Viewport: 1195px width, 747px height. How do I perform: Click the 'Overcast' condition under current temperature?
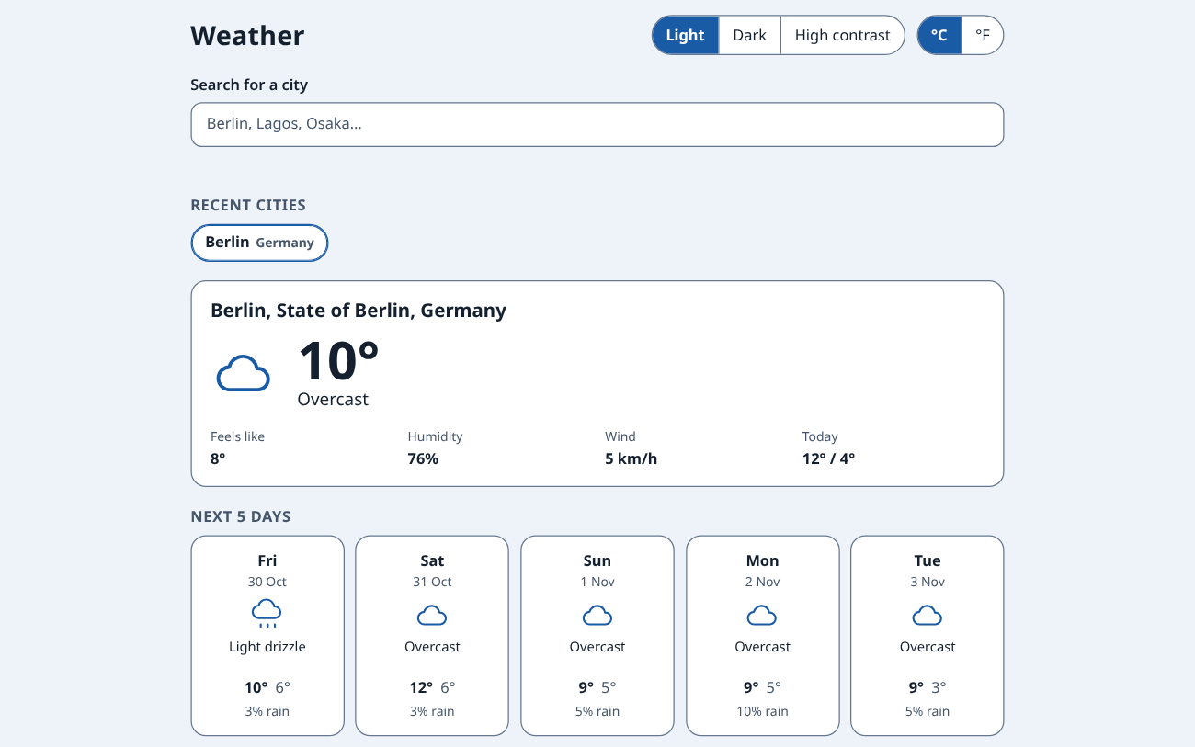tap(333, 400)
